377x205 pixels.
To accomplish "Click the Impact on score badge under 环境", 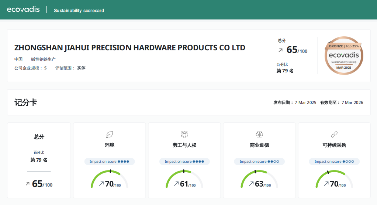I will pyautogui.click(x=110, y=162).
